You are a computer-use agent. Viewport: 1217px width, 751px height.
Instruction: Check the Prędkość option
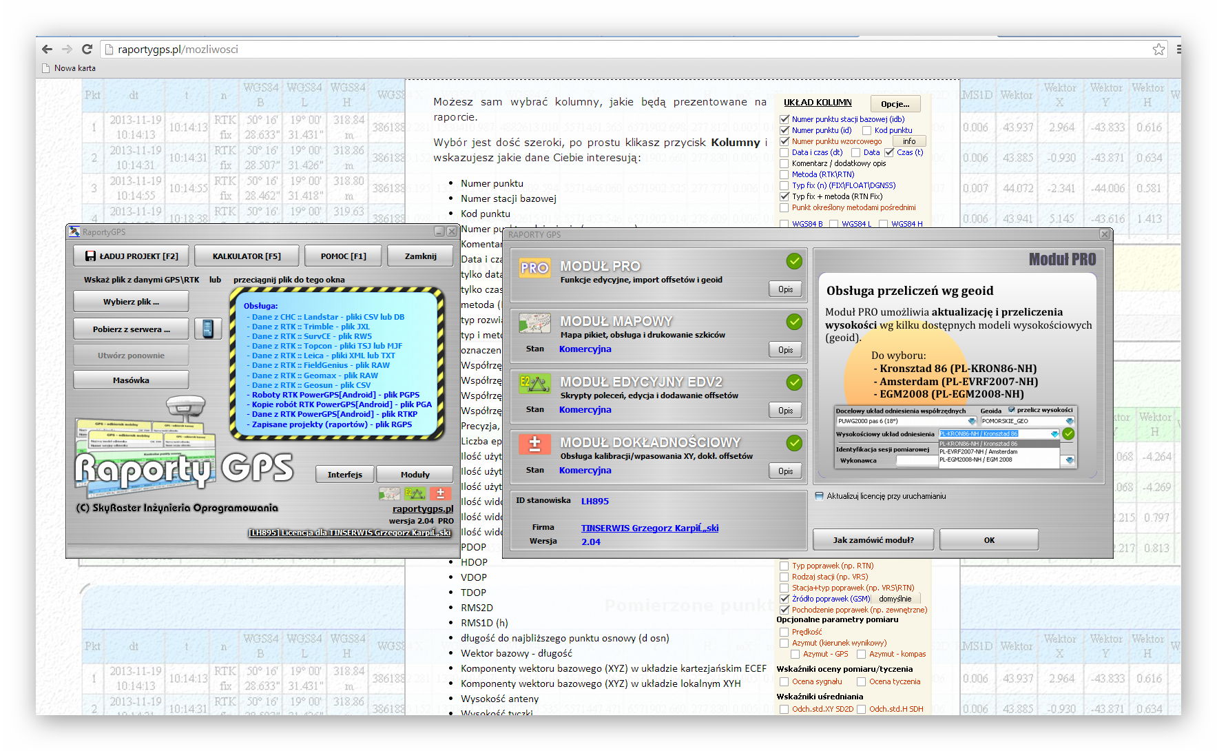[x=784, y=632]
